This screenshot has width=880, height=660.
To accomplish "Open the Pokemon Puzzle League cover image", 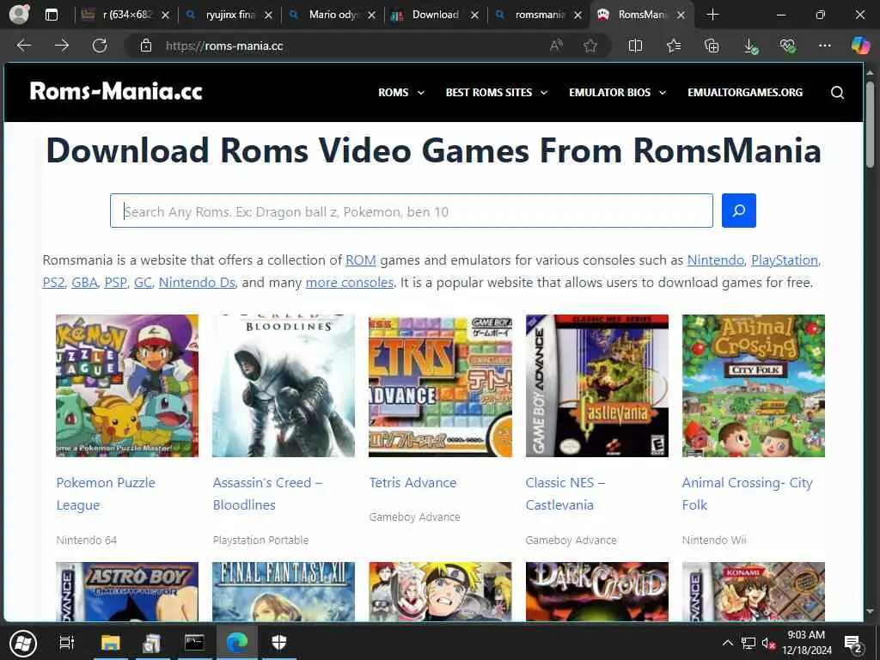I will click(127, 386).
